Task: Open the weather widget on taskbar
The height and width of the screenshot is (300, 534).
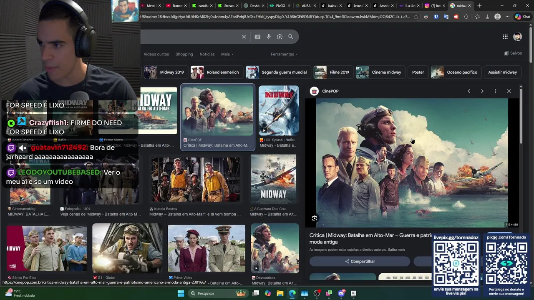Action: [x=19, y=293]
